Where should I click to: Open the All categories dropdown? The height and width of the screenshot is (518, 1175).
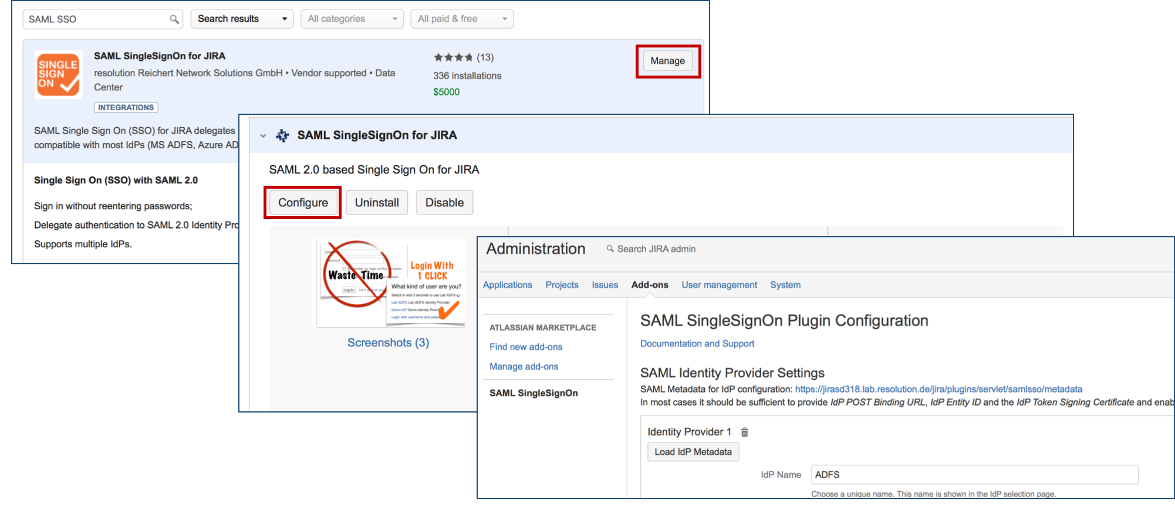tap(352, 19)
